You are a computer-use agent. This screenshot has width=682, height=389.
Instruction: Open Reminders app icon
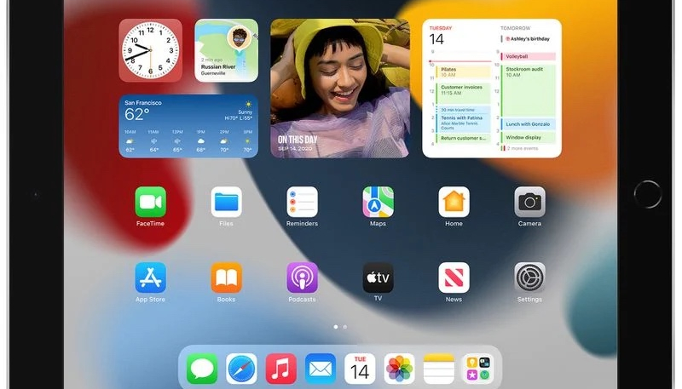coord(302,203)
